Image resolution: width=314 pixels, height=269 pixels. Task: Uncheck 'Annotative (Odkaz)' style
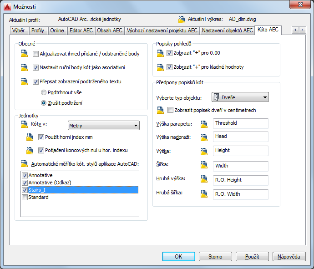(25, 183)
